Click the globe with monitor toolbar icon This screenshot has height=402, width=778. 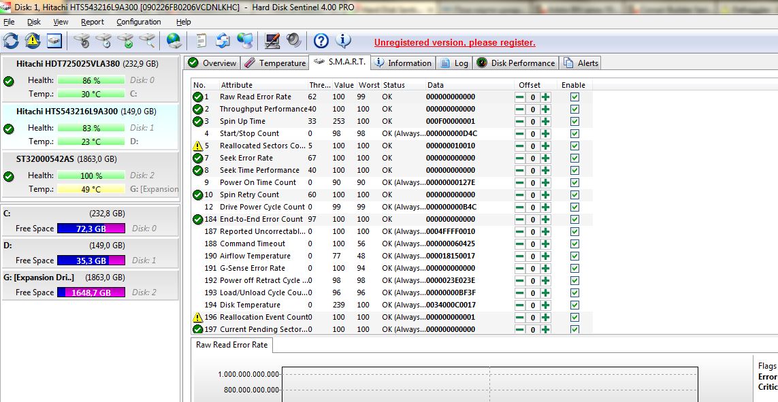coord(244,41)
